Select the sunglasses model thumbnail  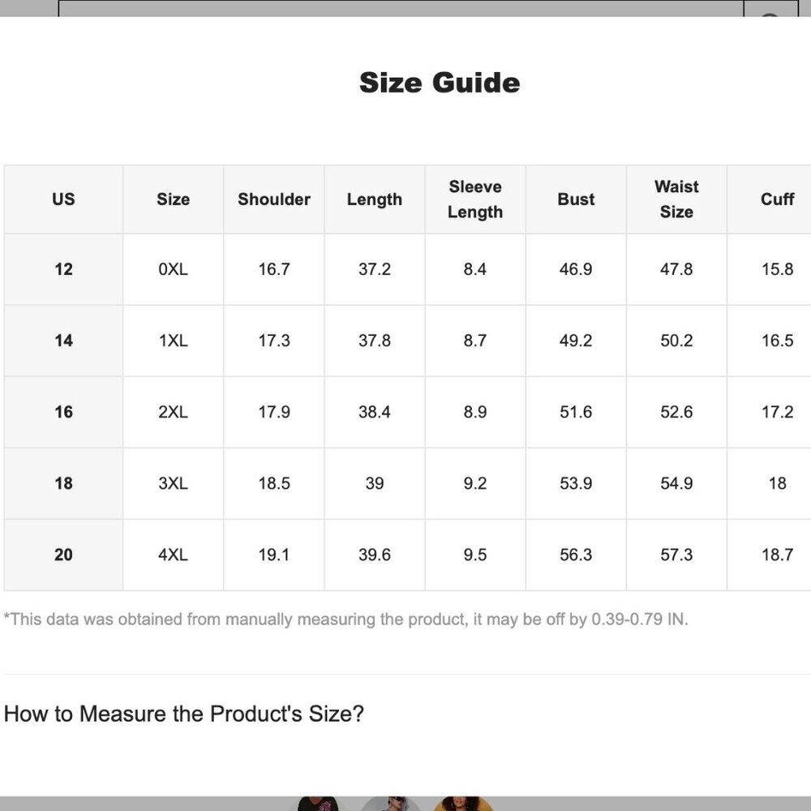pyautogui.click(x=390, y=804)
